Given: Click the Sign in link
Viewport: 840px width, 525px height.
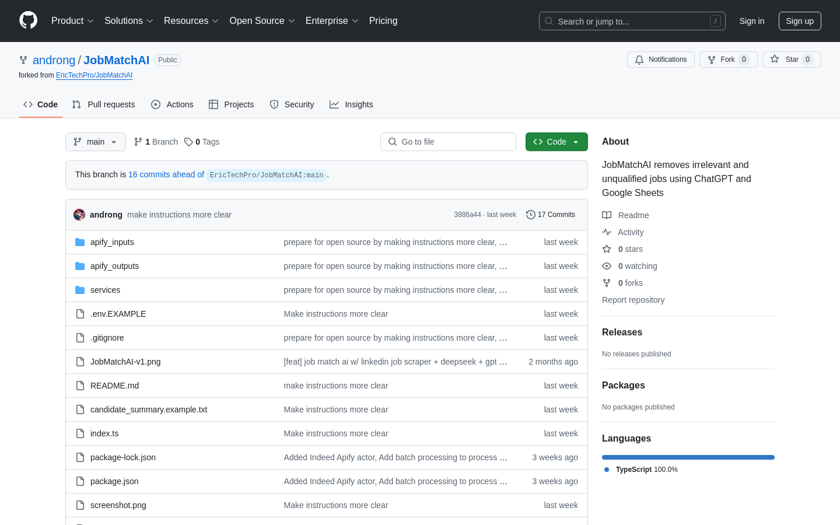Looking at the screenshot, I should click(752, 21).
